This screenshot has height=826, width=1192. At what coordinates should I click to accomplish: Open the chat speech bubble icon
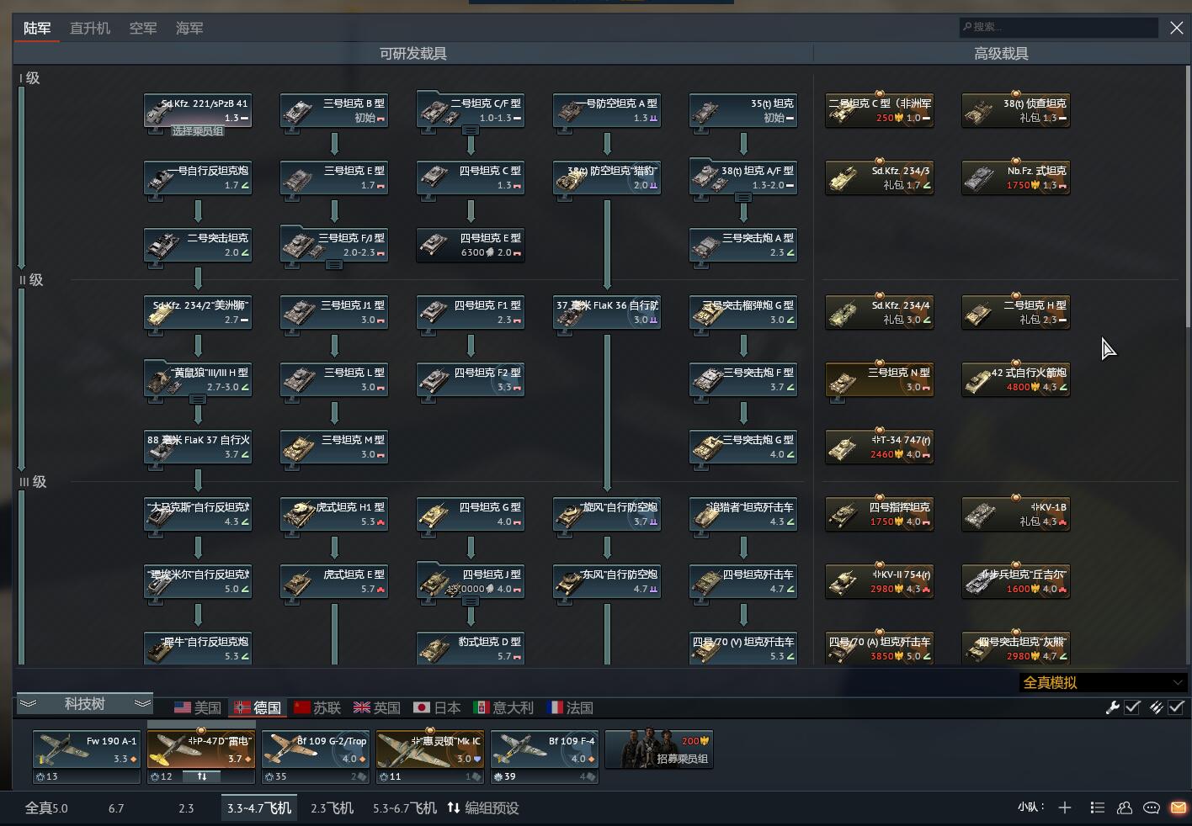pyautogui.click(x=1152, y=807)
